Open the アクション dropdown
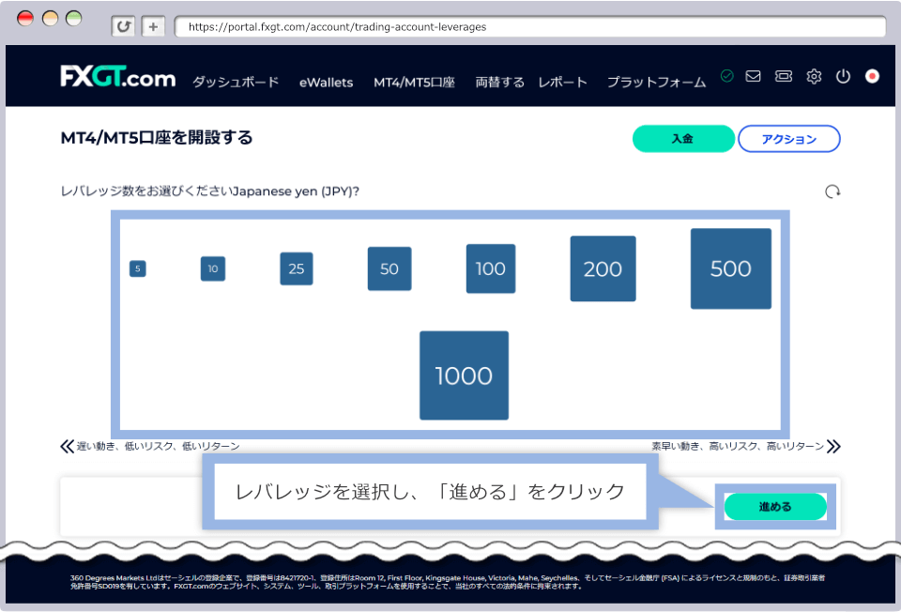The width and height of the screenshot is (901, 612). (x=788, y=138)
